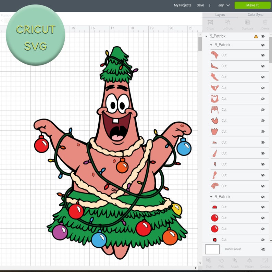Click the orange ornament on Patrick's necklace
Image resolution: width=272 pixels, height=272 pixels.
click(122, 166)
